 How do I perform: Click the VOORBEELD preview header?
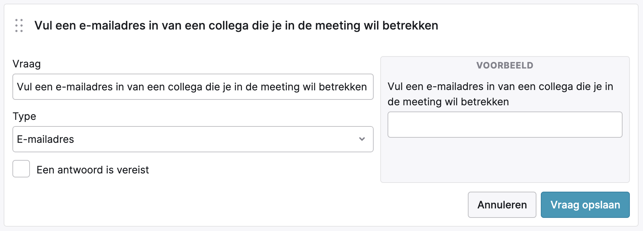[505, 66]
